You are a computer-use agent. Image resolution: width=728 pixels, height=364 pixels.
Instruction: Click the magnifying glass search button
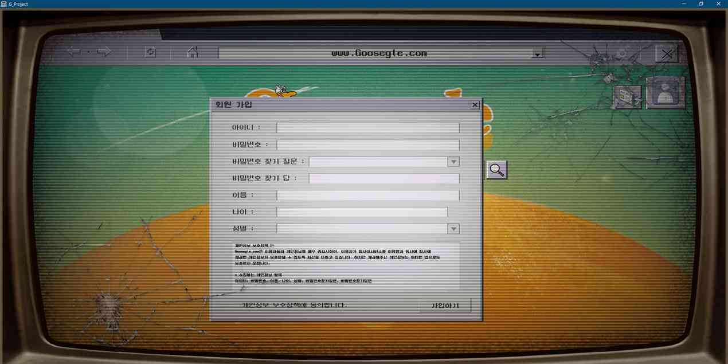tap(496, 170)
